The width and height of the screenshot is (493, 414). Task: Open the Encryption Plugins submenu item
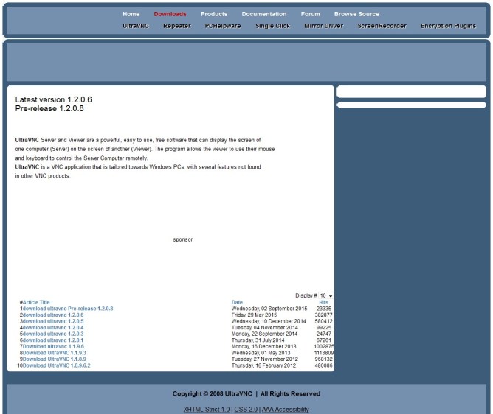pos(449,26)
